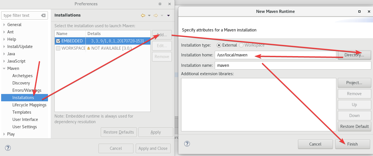
Task: Expand the Help preferences node
Action: 4,39
